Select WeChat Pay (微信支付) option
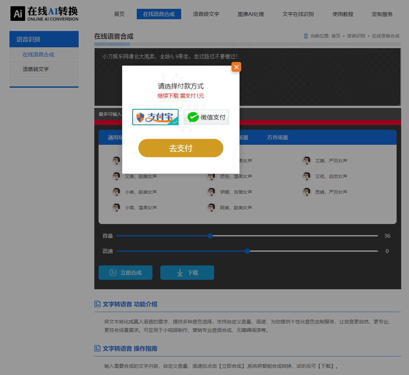Image resolution: width=409 pixels, height=375 pixels. 206,117
